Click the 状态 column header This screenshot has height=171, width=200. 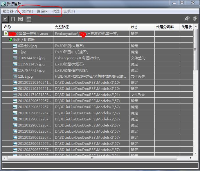(x=141, y=27)
